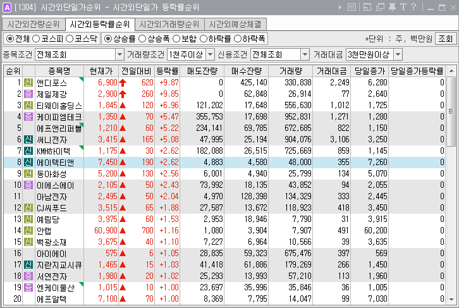Screen dimensions: 459x308
Task: Click the duplicate window icon in title bar
Action: [x=380, y=7]
